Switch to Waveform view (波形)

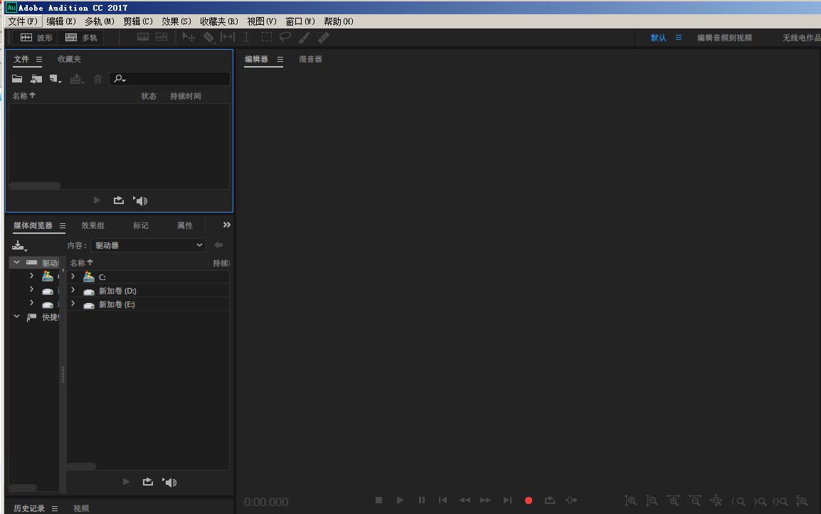click(x=36, y=38)
